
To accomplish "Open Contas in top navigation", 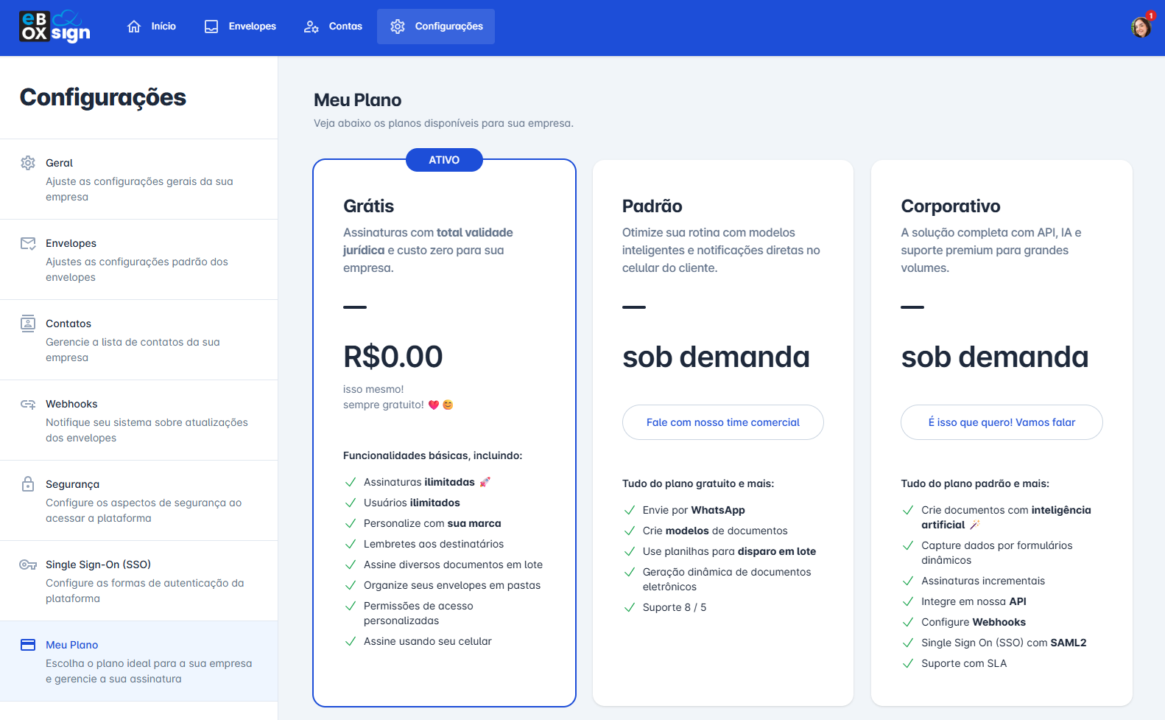I will pos(333,27).
